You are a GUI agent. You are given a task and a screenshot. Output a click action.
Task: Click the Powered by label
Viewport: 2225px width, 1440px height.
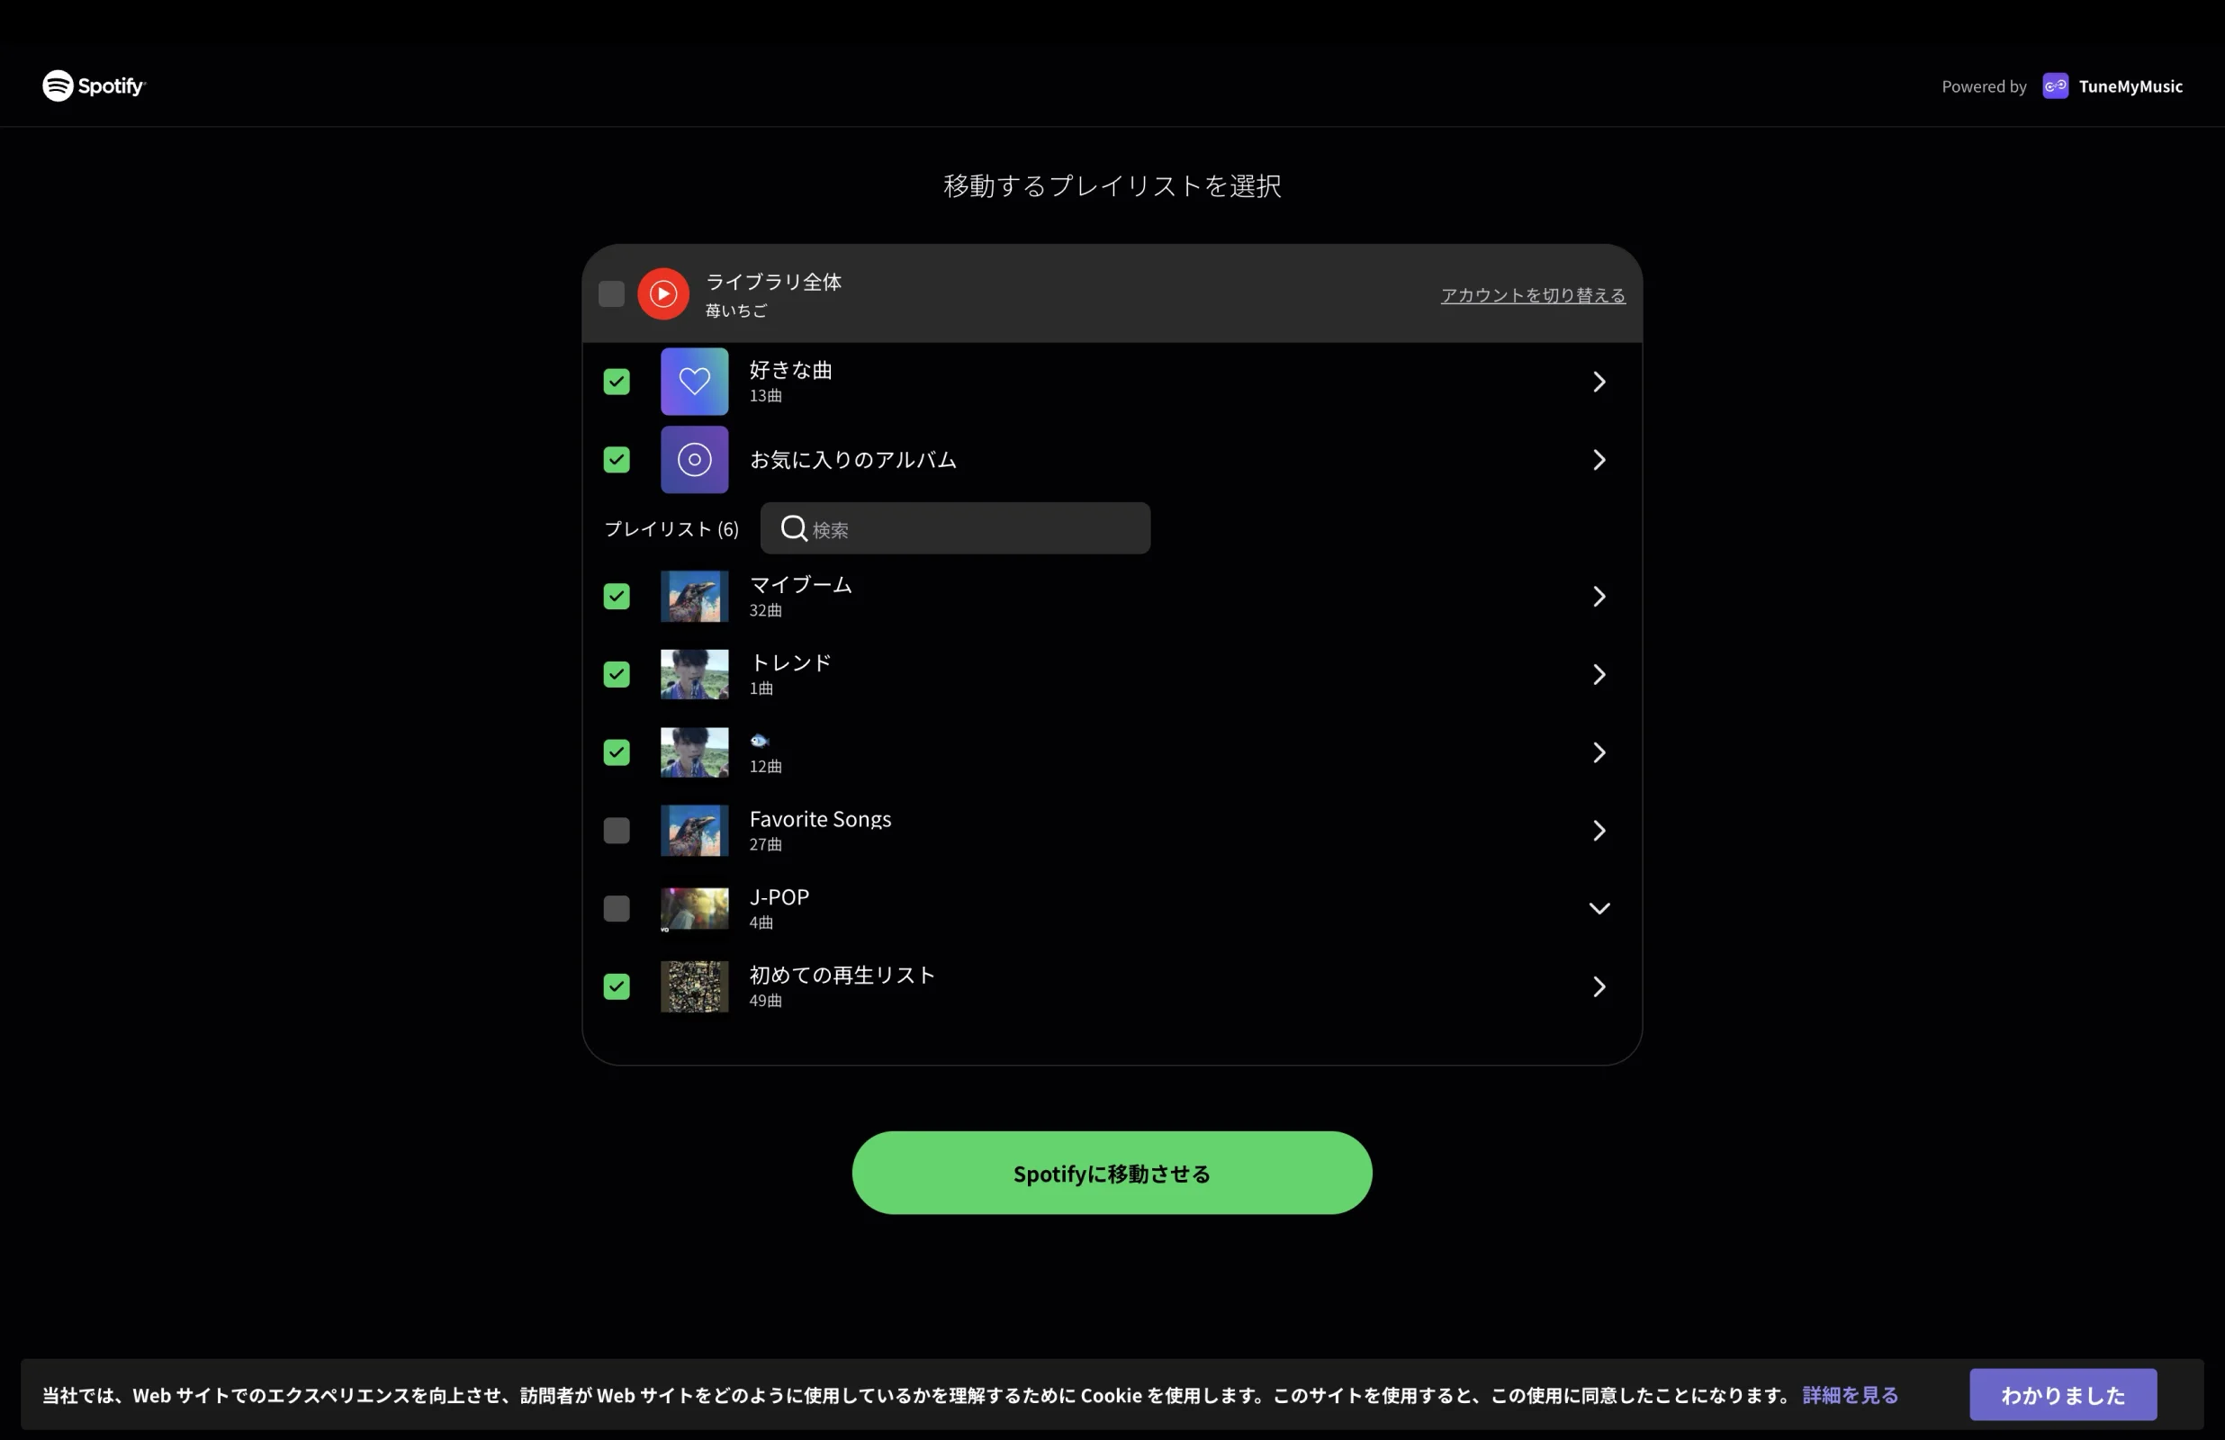[1984, 86]
